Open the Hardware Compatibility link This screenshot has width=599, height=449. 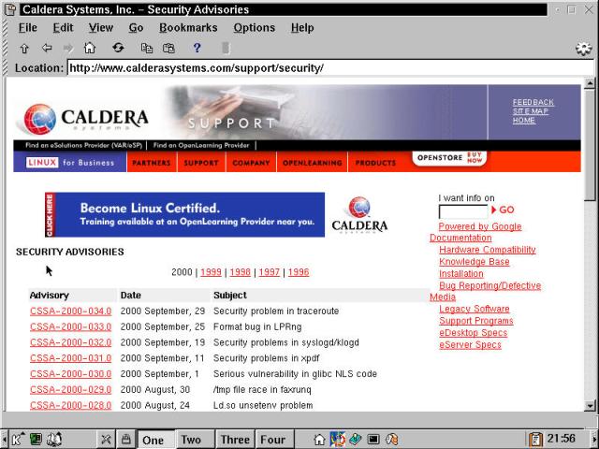tap(488, 250)
